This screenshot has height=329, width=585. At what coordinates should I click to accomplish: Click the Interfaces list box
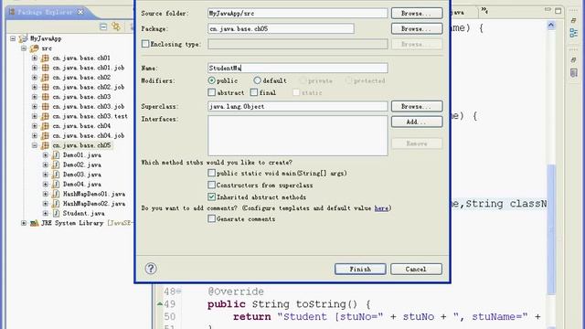click(x=298, y=135)
